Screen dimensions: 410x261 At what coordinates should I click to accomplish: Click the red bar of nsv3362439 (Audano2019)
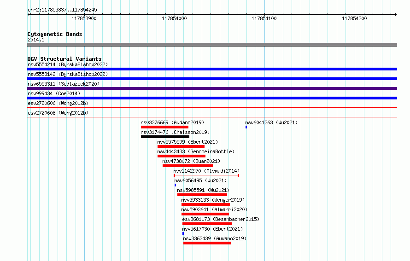point(207,243)
